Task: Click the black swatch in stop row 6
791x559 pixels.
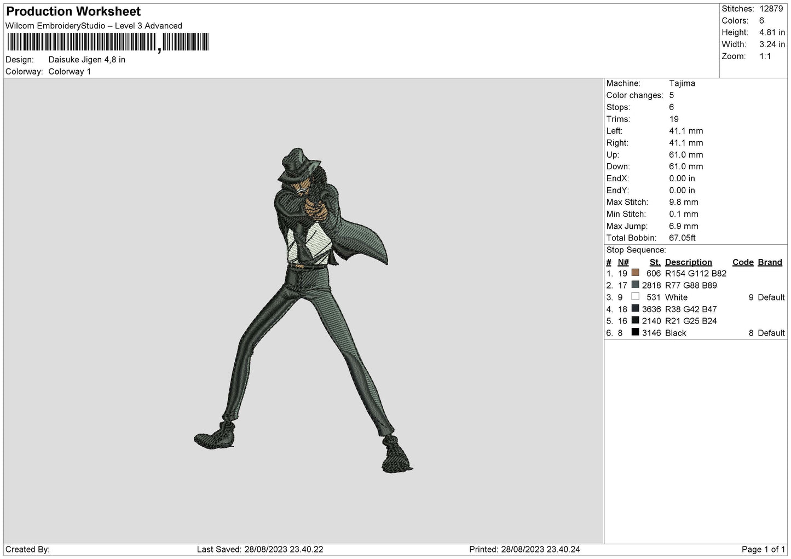Action: pos(635,332)
